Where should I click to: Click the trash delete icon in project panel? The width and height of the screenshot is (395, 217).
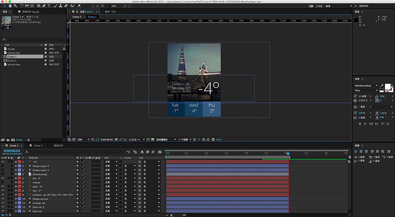point(29,140)
